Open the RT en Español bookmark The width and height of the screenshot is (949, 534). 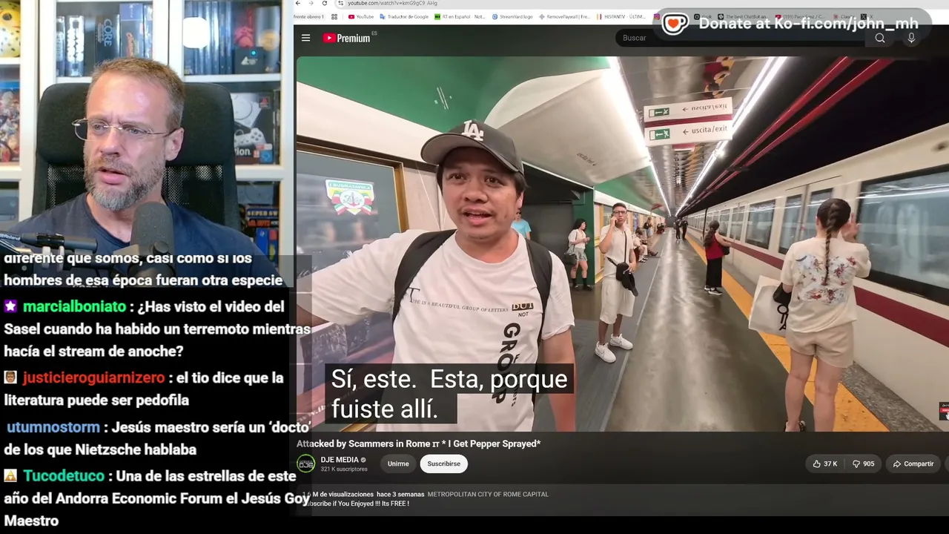[x=460, y=16]
